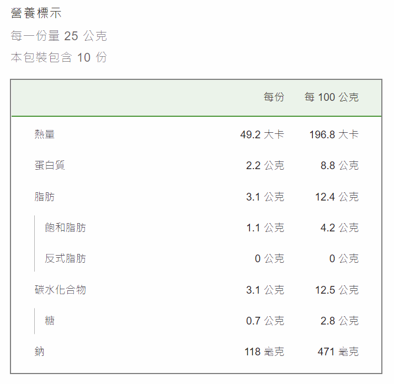This screenshot has height=384, width=394.
Task: Select the 糖 sub-row label
Action: pyautogui.click(x=50, y=321)
